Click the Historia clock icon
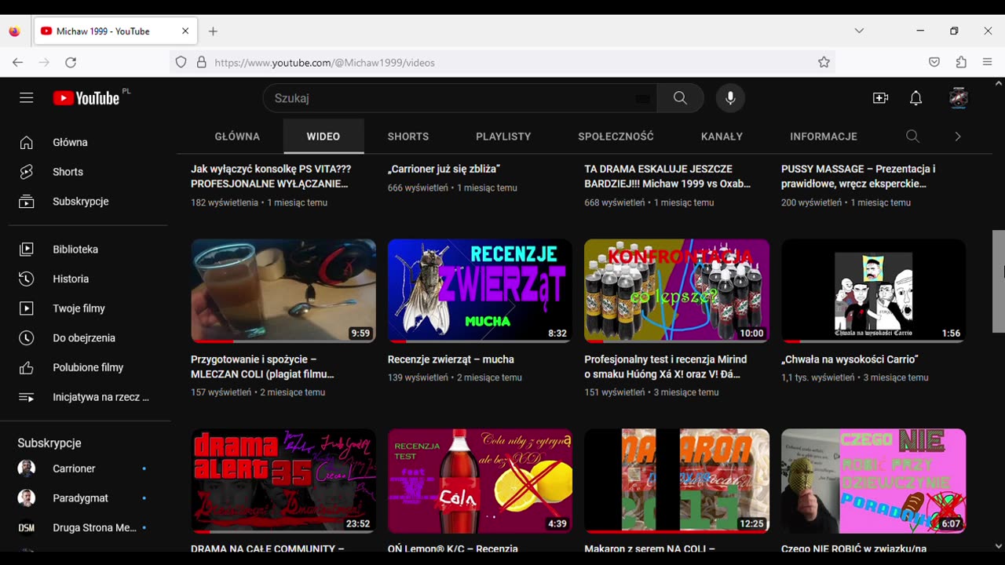 coord(27,279)
